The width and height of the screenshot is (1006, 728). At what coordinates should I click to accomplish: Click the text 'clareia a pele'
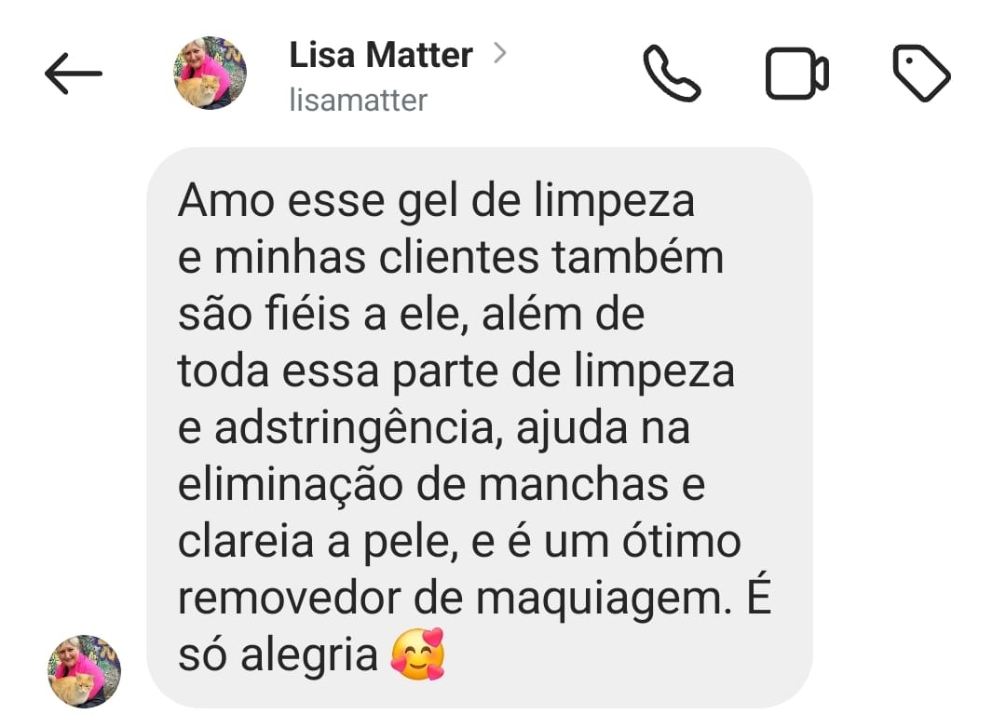(315, 542)
